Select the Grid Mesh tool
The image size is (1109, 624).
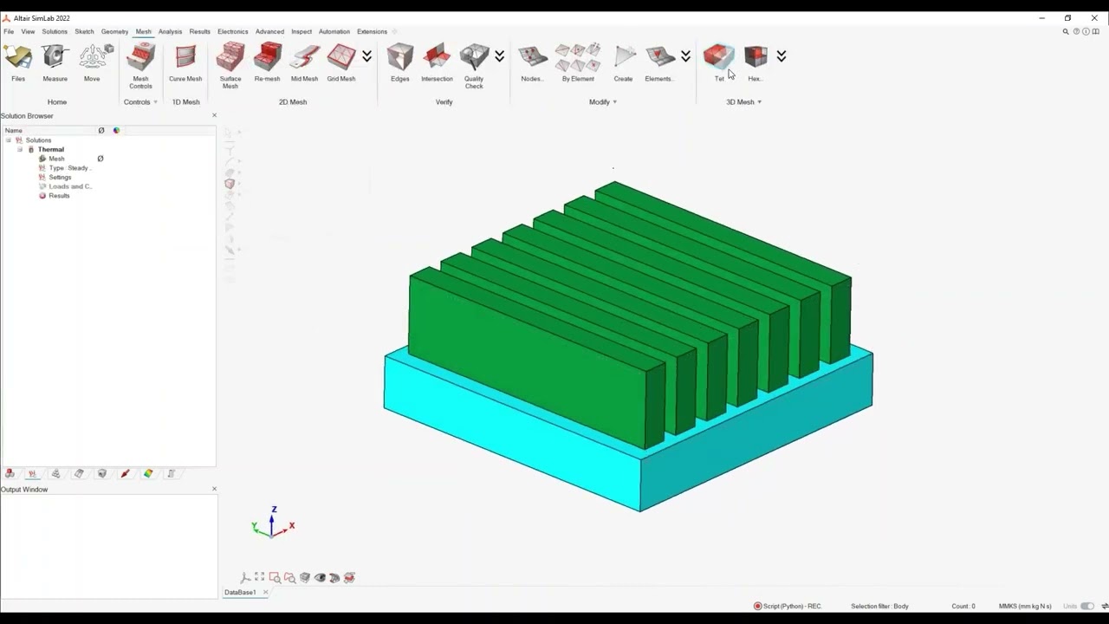[x=341, y=63]
